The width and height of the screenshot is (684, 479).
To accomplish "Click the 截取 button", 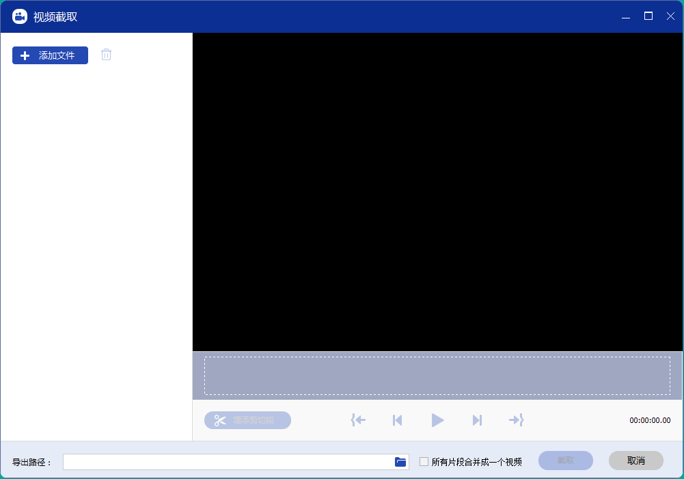I will tap(565, 461).
